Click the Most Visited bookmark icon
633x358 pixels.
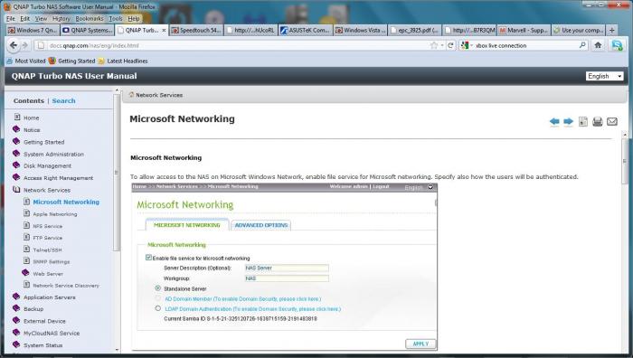point(10,61)
